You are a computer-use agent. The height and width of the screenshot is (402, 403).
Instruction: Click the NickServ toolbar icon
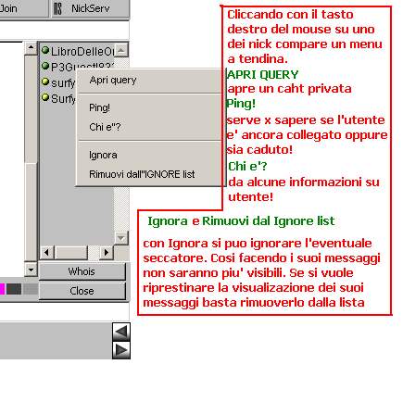(x=57, y=8)
